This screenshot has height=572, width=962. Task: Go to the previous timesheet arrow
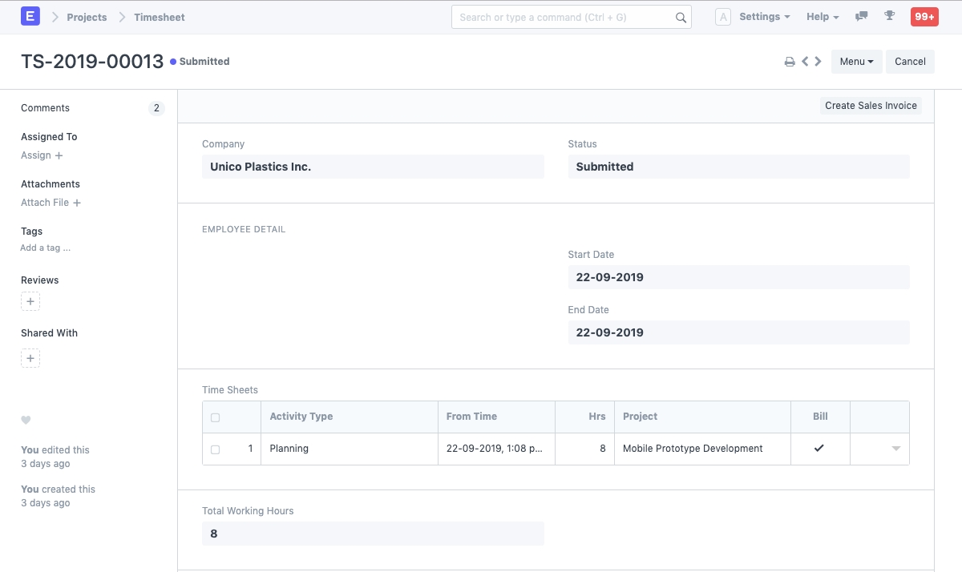(x=805, y=62)
